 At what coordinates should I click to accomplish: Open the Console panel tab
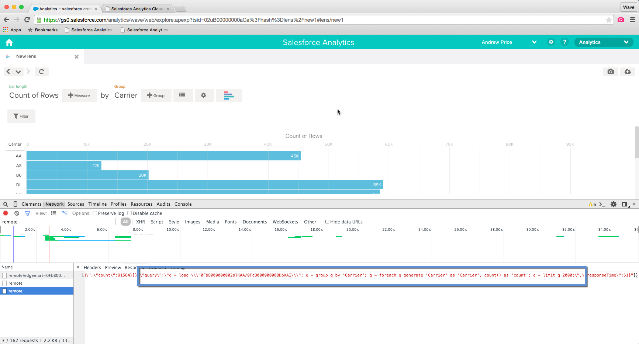(183, 204)
